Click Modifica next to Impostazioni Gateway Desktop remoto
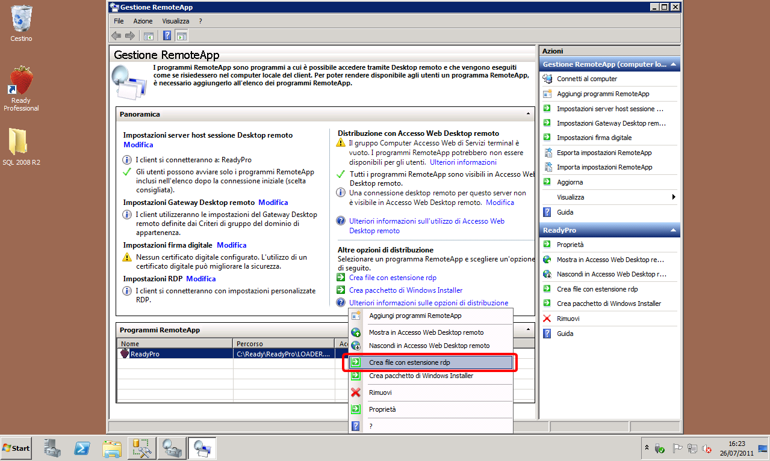The width and height of the screenshot is (770, 461). pos(273,203)
